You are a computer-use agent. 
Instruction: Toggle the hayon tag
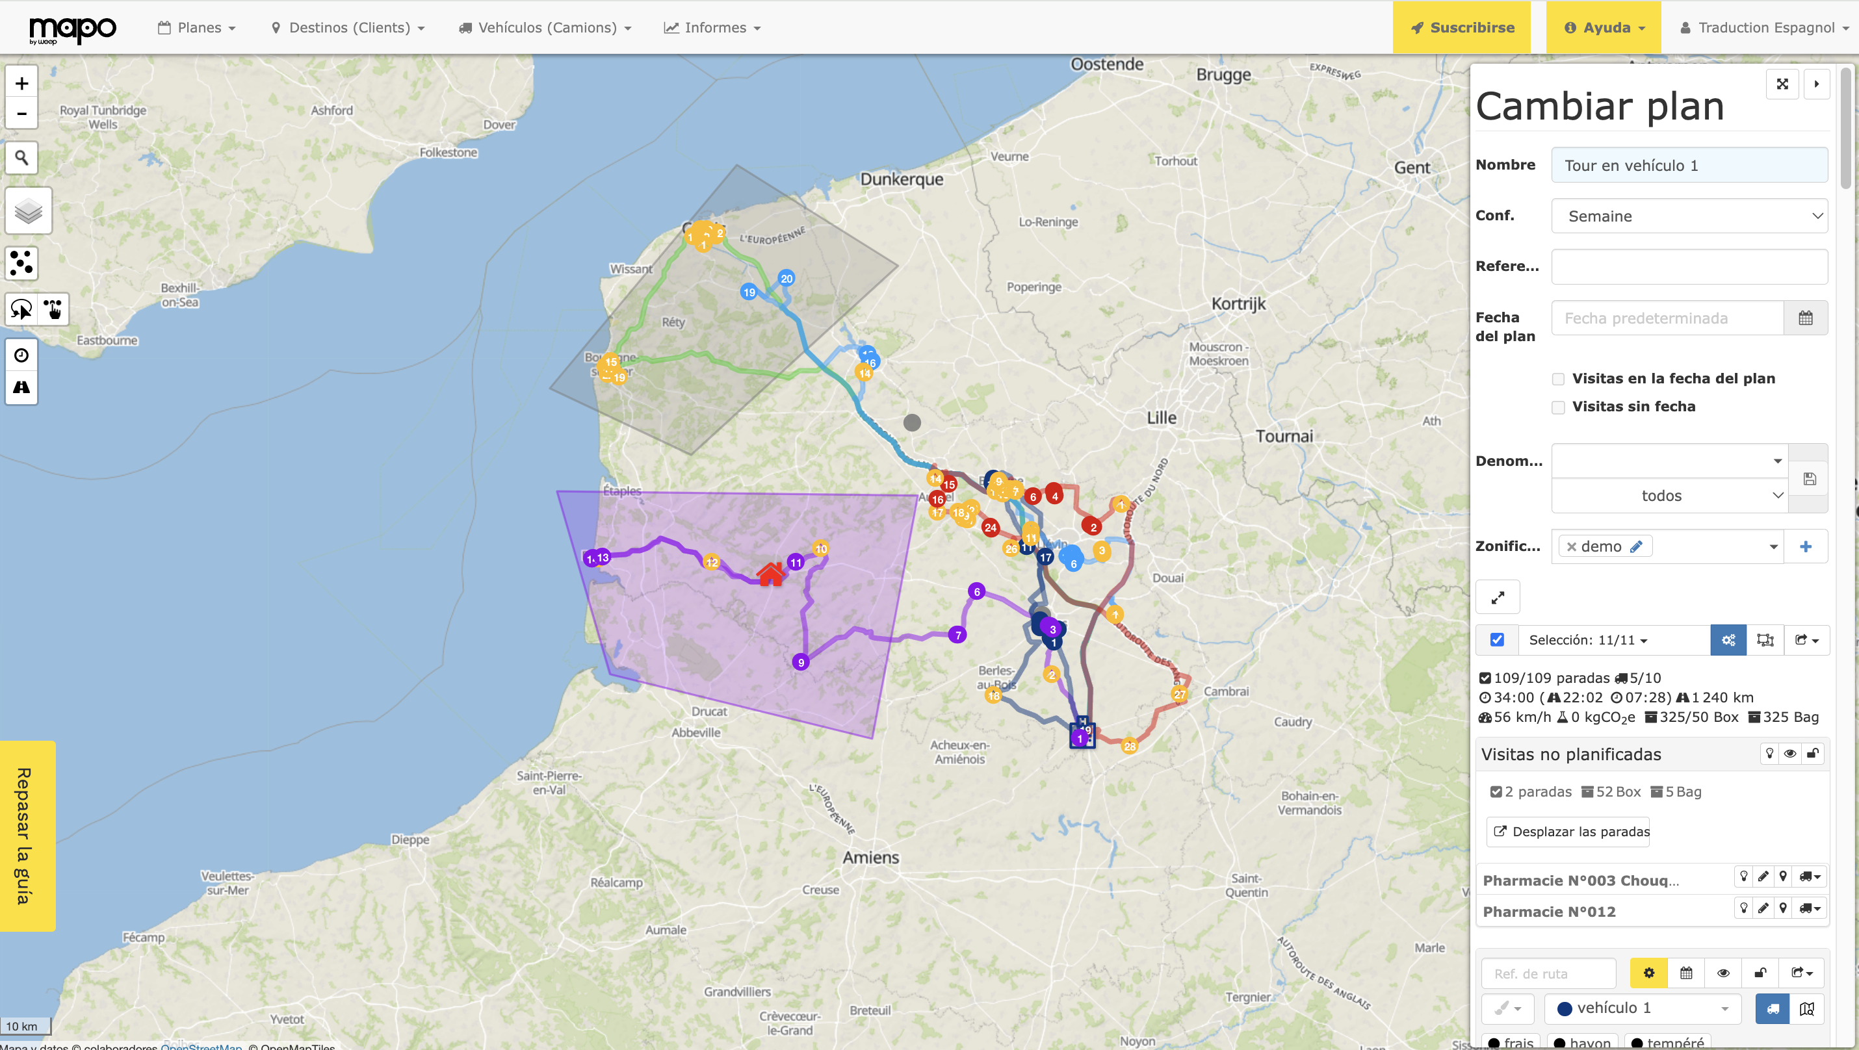1582,1042
